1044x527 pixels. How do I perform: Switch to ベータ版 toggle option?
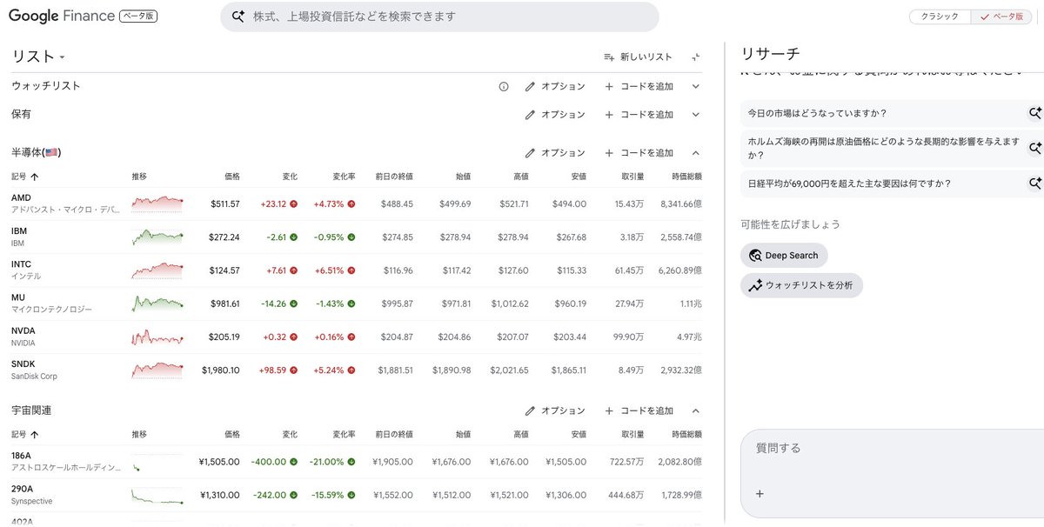click(1000, 17)
